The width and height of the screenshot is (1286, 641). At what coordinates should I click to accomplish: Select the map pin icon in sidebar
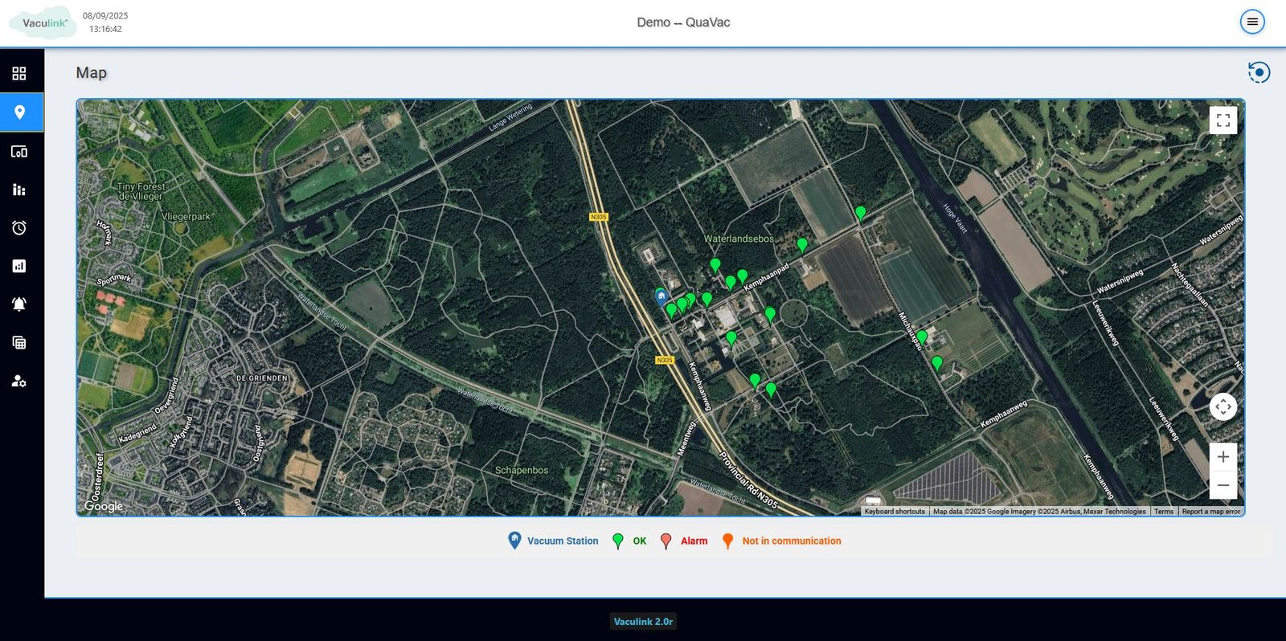tap(19, 112)
